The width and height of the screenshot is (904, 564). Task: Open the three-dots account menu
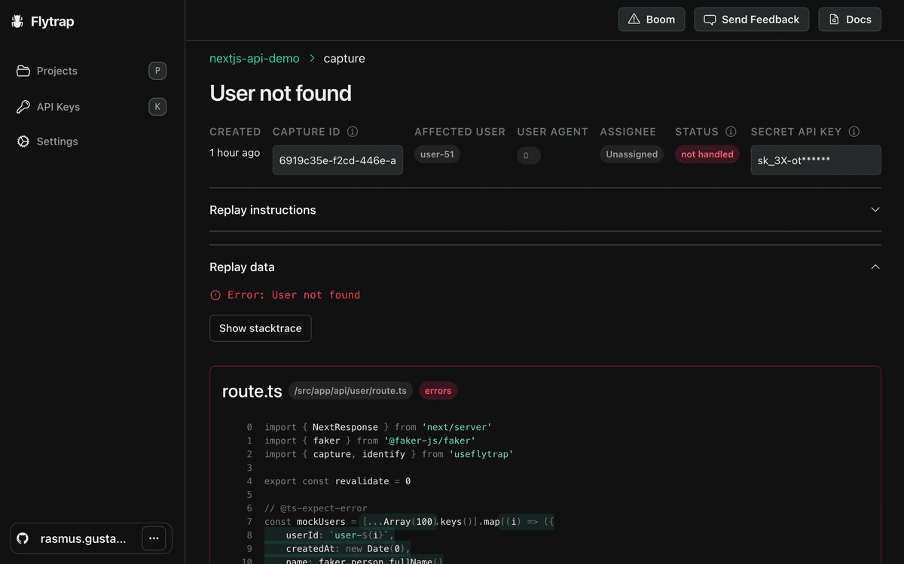(x=154, y=538)
